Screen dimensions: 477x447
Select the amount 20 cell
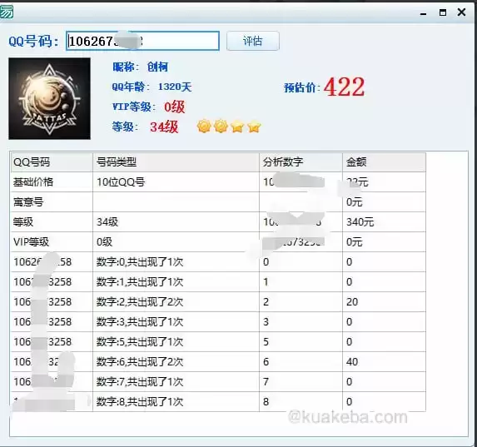pyautogui.click(x=385, y=302)
